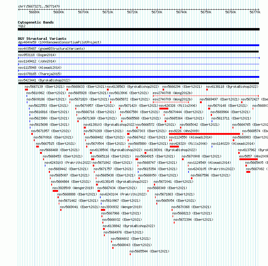The image size is (268, 266).
Task: Click nsv6138118 (ByrskaBishop2022) label
Action: pos(232,87)
